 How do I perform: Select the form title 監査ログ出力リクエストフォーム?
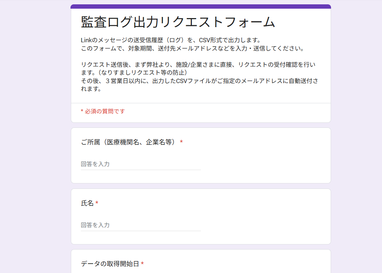(177, 22)
